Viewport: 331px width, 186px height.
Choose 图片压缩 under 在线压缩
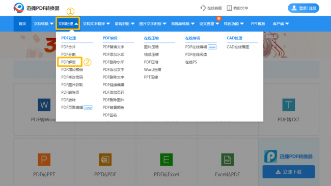click(x=151, y=47)
